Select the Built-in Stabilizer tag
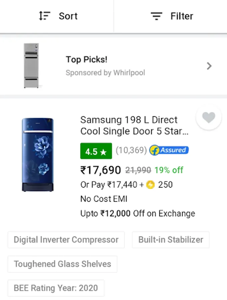The height and width of the screenshot is (300, 227). coord(171,240)
